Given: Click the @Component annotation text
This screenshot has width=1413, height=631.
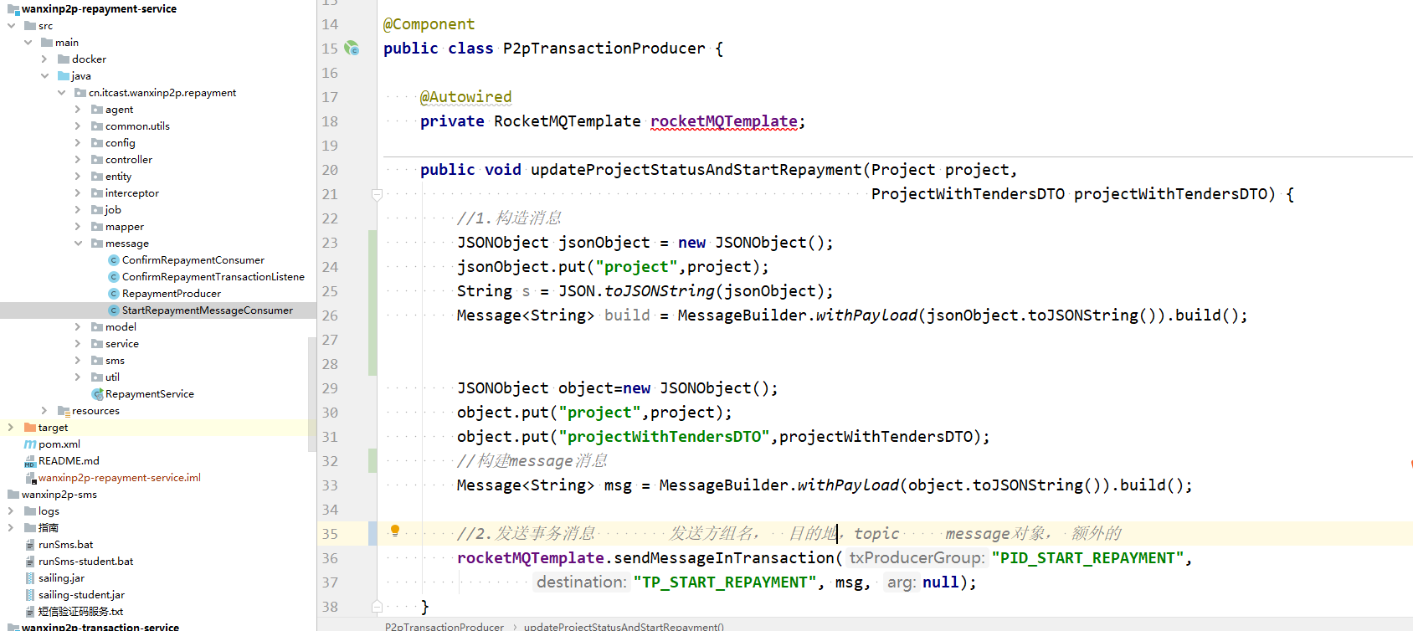Looking at the screenshot, I should 429,24.
